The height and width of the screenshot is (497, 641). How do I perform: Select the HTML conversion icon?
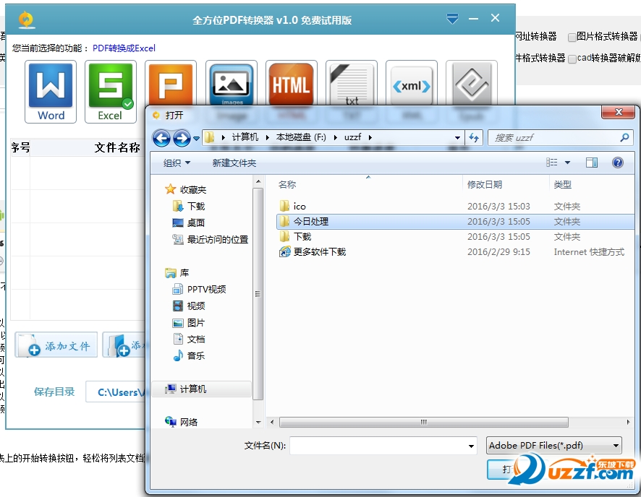point(291,85)
